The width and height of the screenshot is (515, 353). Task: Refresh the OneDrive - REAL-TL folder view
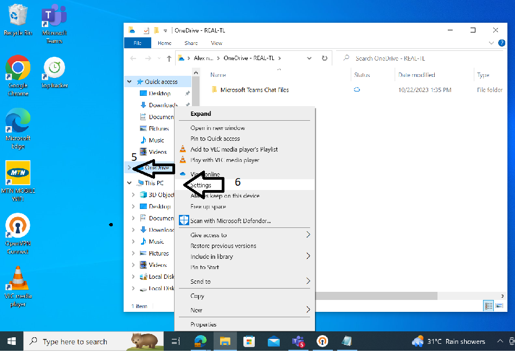[x=325, y=58]
